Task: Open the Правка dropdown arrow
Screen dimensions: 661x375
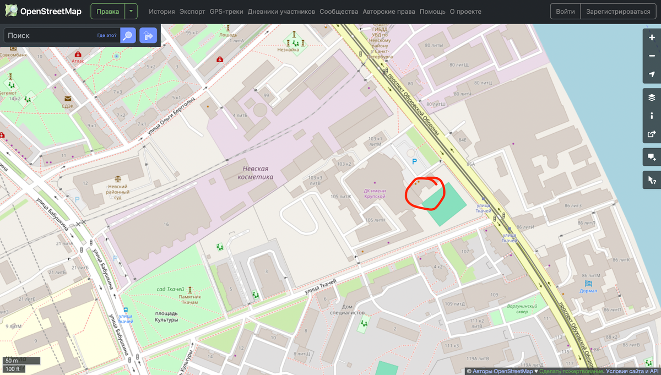Action: (x=131, y=11)
